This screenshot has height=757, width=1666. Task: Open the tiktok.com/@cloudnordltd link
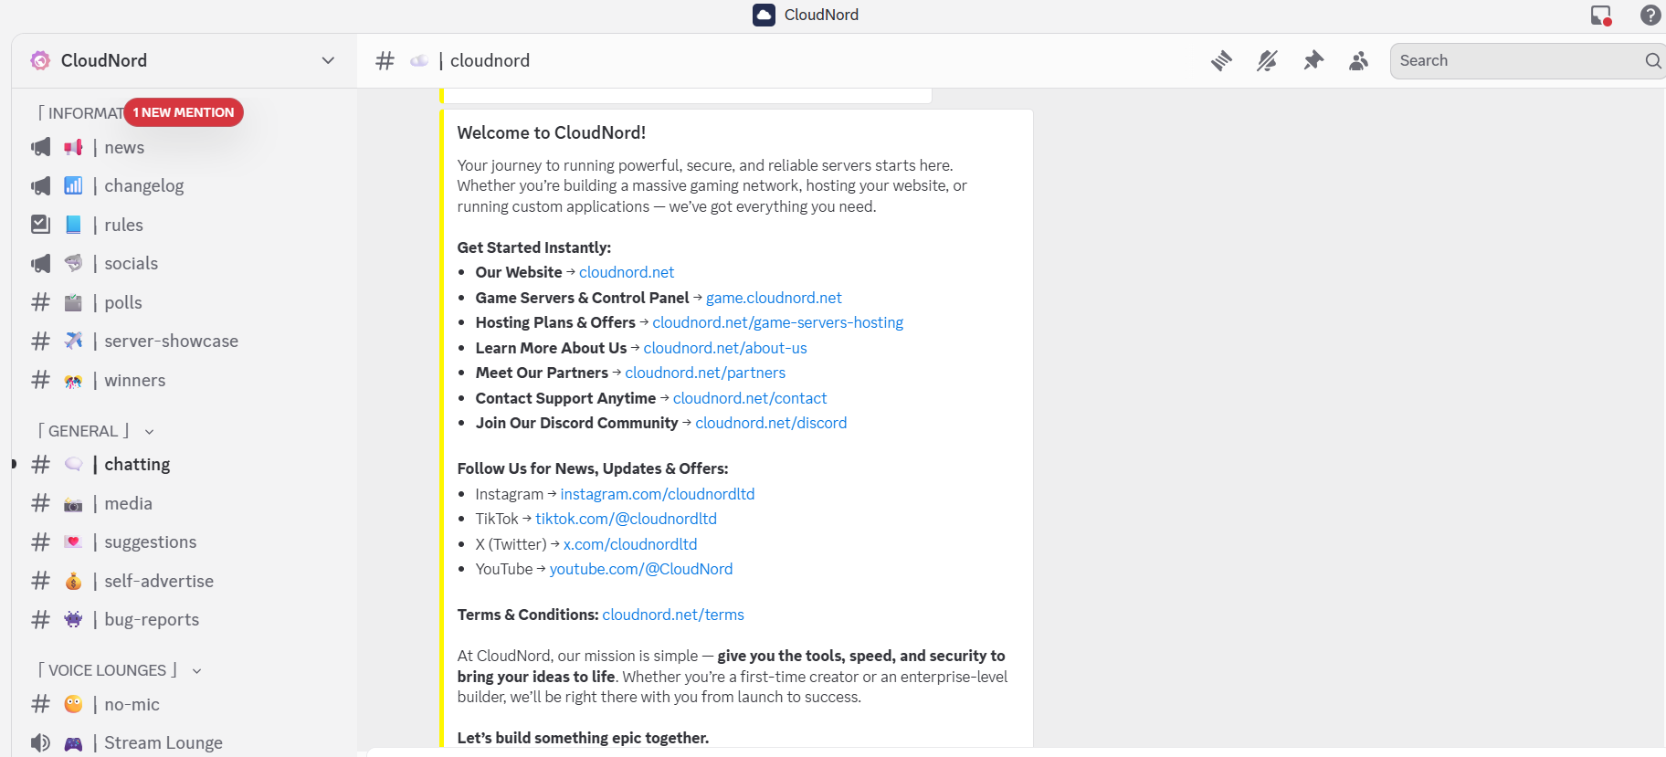coord(626,519)
